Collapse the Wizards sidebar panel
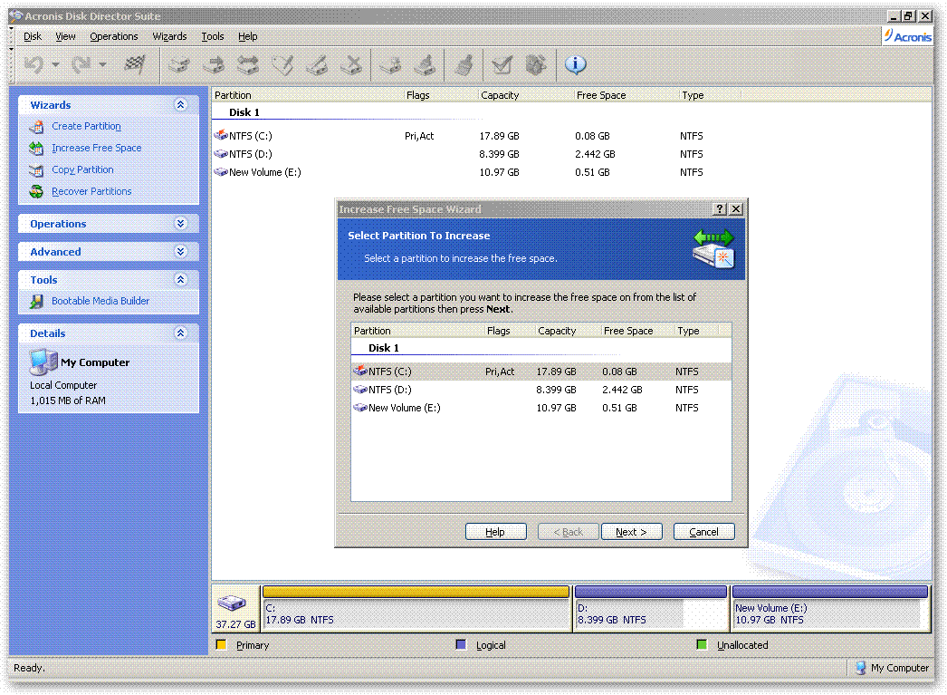This screenshot has width=947, height=695. click(180, 104)
